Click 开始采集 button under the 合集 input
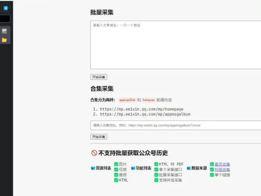This screenshot has height=196, width=261. tap(99, 137)
